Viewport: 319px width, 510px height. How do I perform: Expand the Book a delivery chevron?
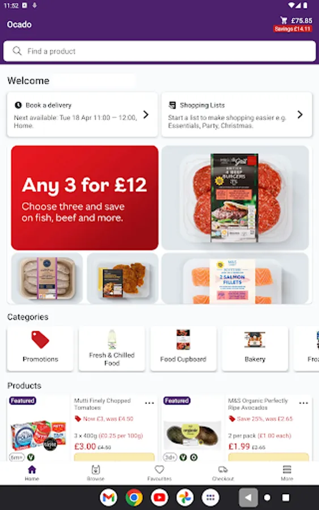pos(146,114)
